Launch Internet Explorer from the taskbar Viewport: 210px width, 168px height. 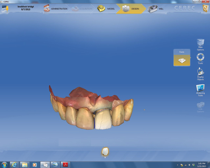pyautogui.click(x=15, y=164)
